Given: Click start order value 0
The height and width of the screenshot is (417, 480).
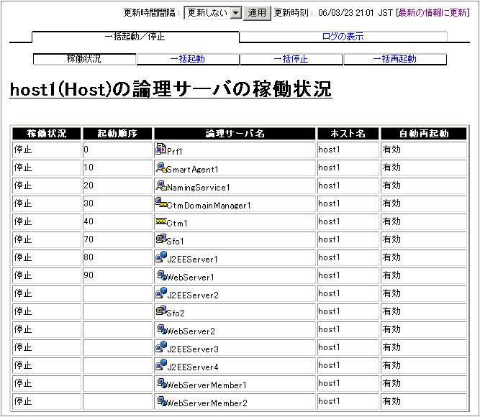Looking at the screenshot, I should point(86,150).
